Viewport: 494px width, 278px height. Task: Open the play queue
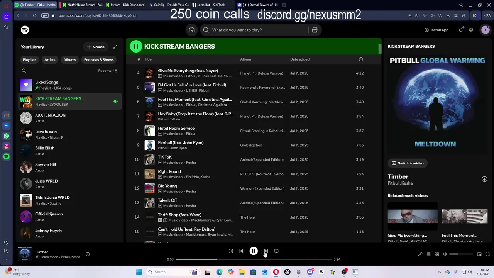[x=428, y=254]
